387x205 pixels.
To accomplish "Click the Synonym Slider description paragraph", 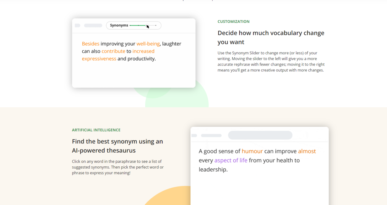I will (x=271, y=62).
